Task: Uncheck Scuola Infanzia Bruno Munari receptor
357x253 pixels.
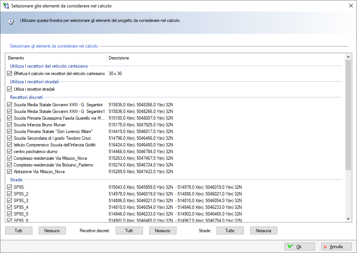Action: 10,125
